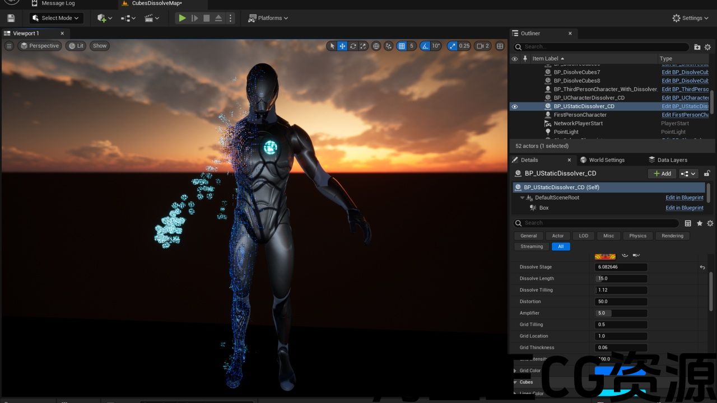The width and height of the screenshot is (717, 403).
Task: Select the scale transform gizmo tool
Action: tap(363, 46)
